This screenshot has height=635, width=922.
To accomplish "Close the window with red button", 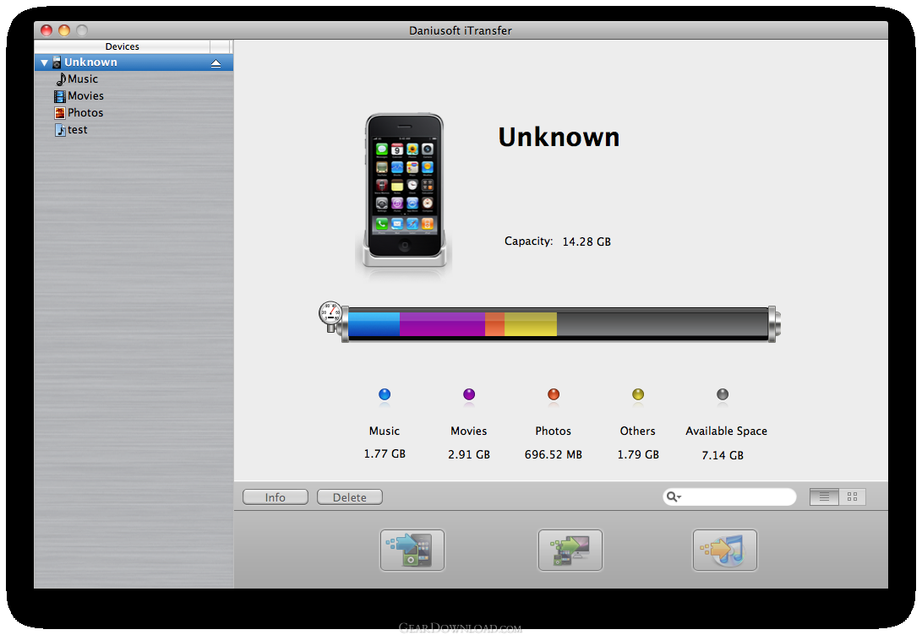I will tap(46, 30).
